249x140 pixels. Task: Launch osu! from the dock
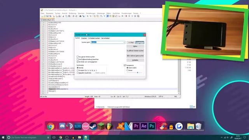point(86,126)
